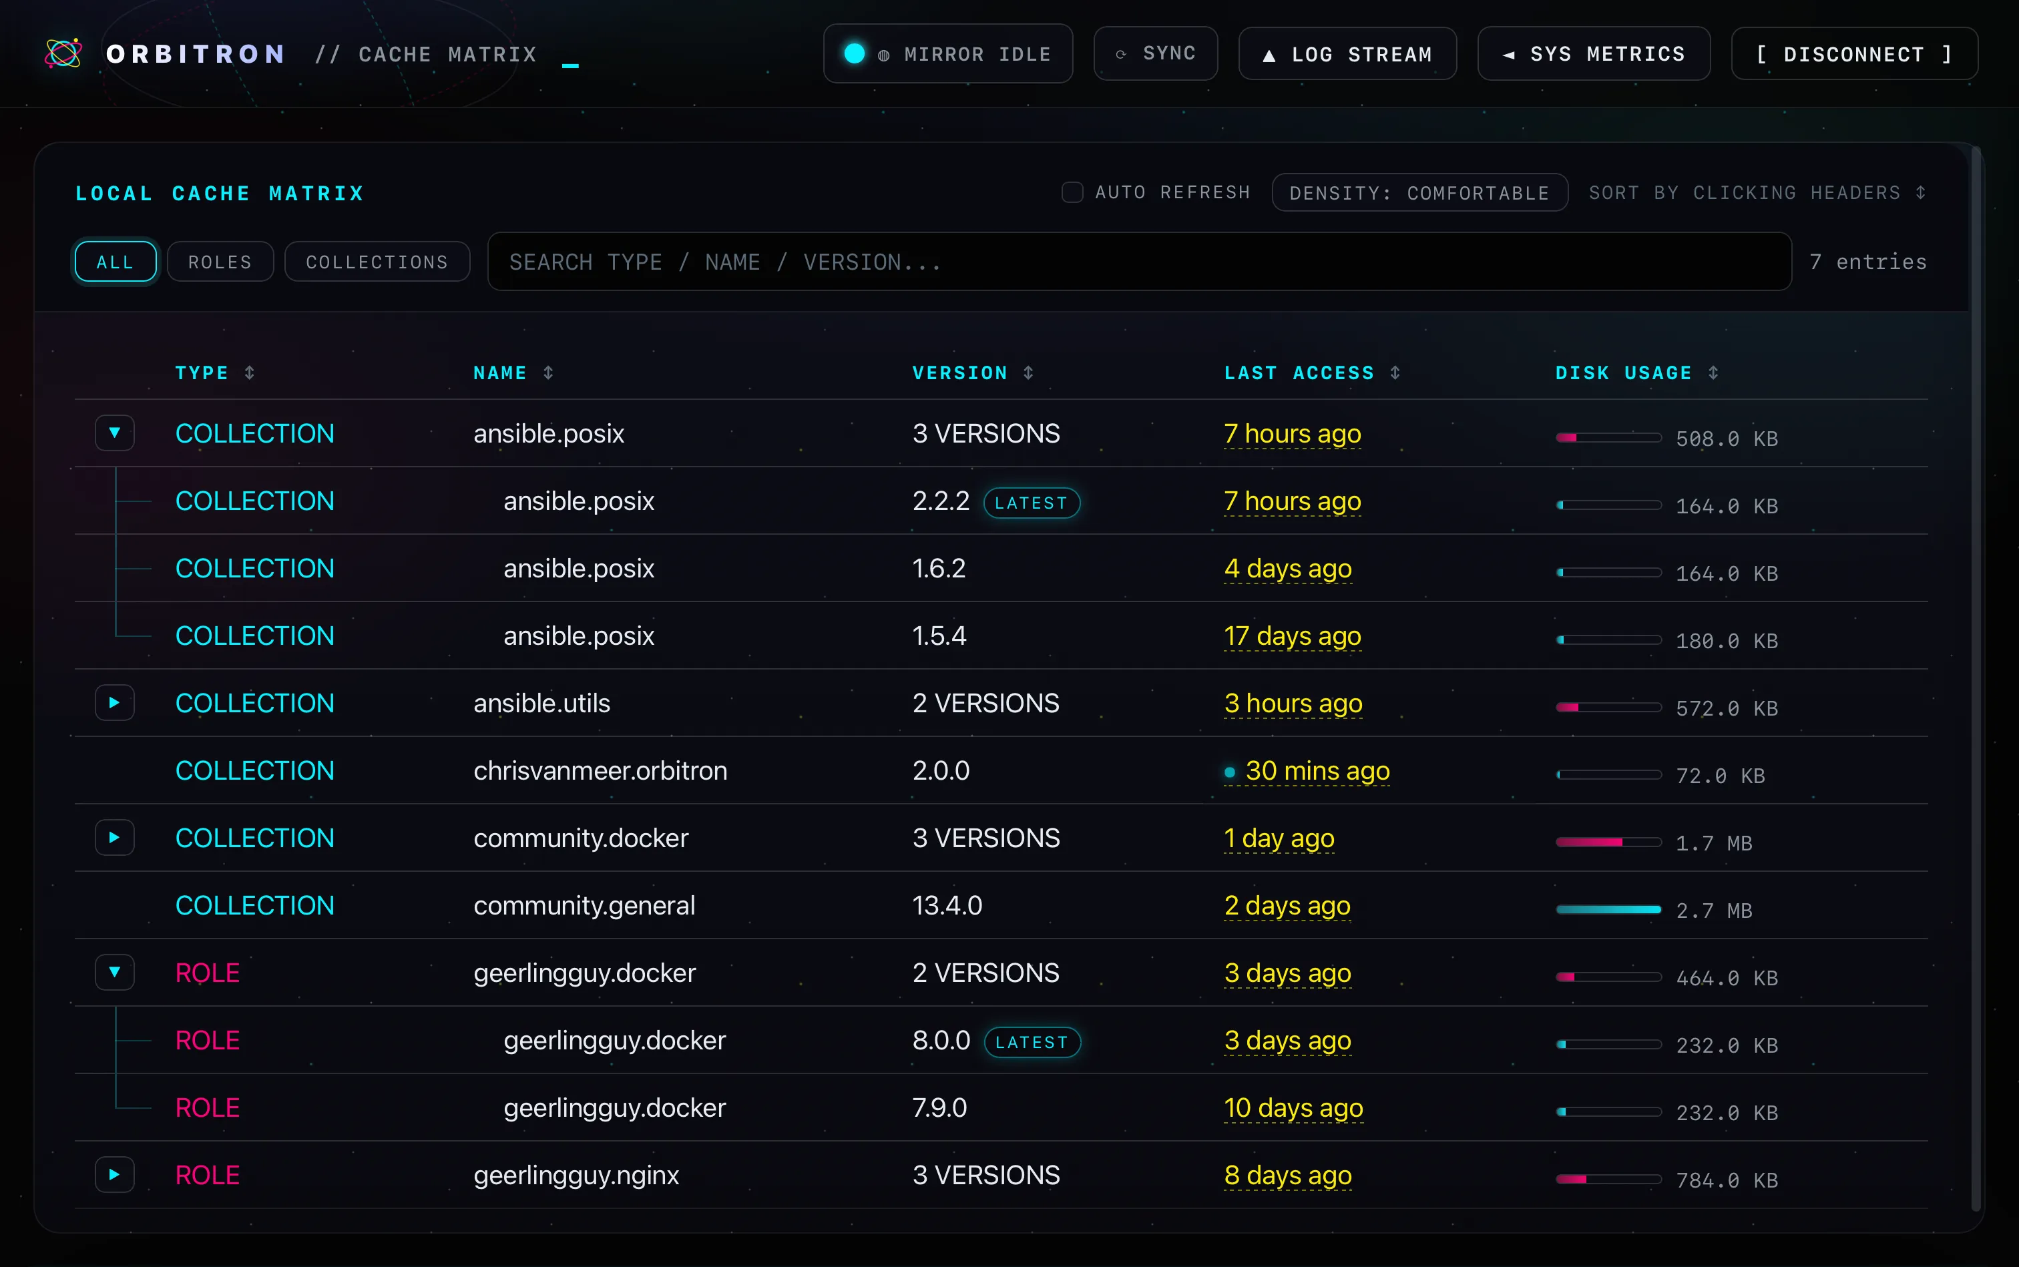Sort by the Disk Usage arrows icon

pos(1713,373)
